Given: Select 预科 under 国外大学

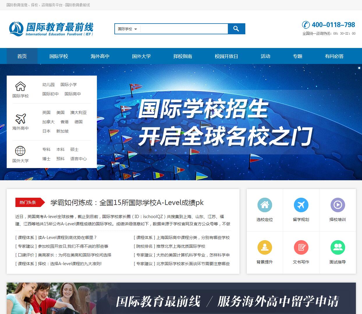Looking at the screenshot, I should pos(60,159).
